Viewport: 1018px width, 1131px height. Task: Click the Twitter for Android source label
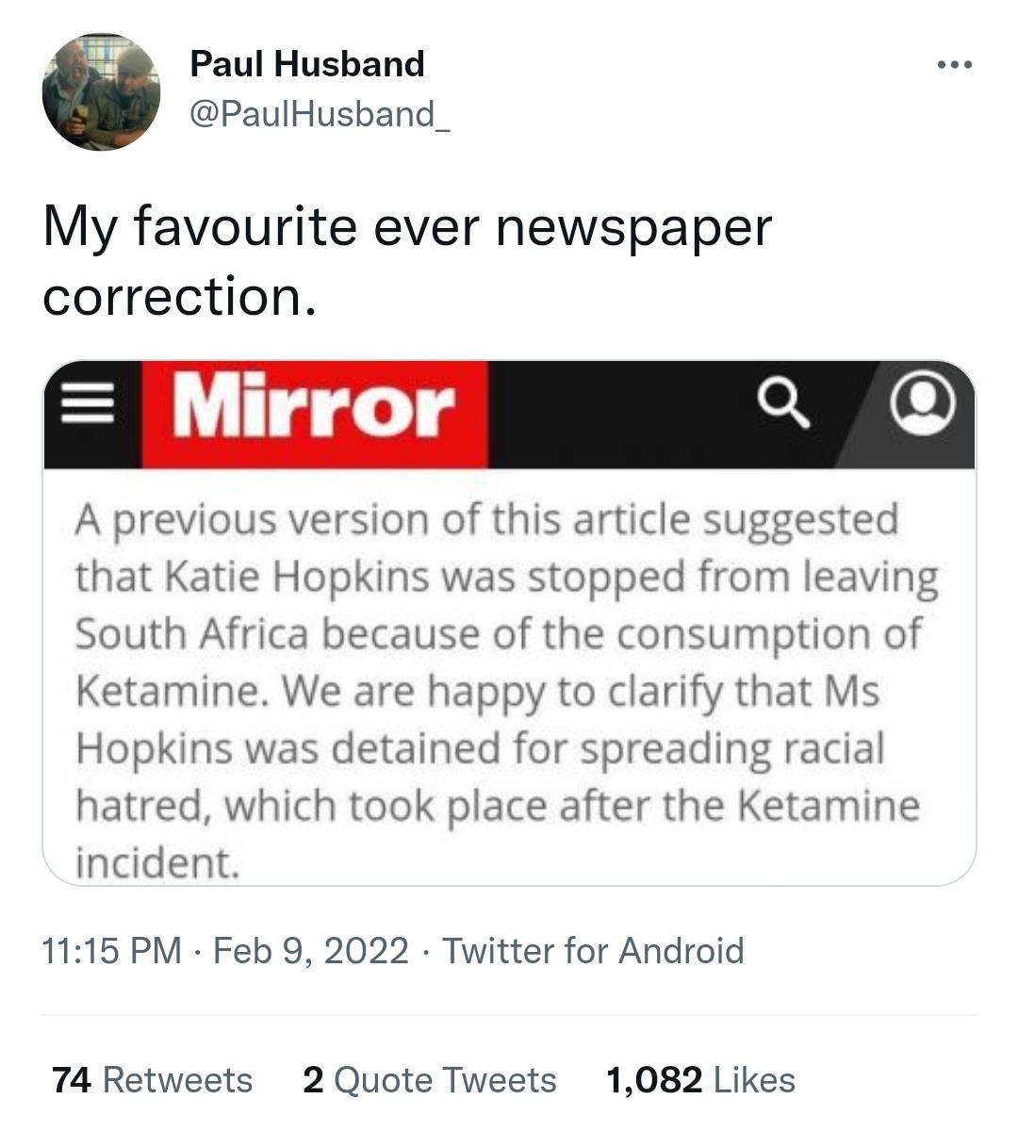click(594, 952)
